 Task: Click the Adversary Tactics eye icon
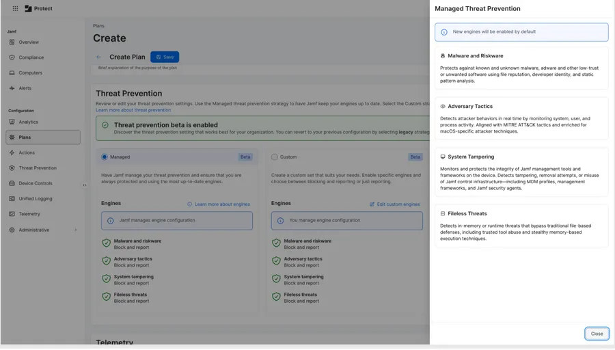pyautogui.click(x=443, y=107)
